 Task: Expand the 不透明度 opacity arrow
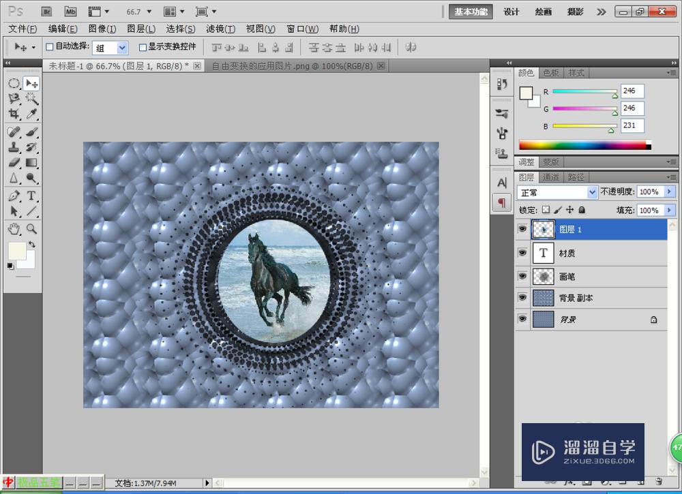[668, 192]
